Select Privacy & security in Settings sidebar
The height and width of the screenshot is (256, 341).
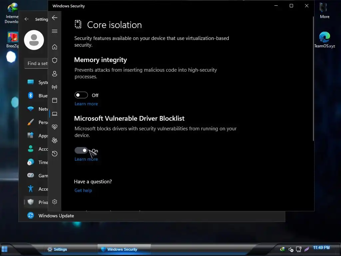(36, 202)
